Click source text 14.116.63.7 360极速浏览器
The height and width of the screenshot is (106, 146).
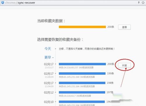75,96
